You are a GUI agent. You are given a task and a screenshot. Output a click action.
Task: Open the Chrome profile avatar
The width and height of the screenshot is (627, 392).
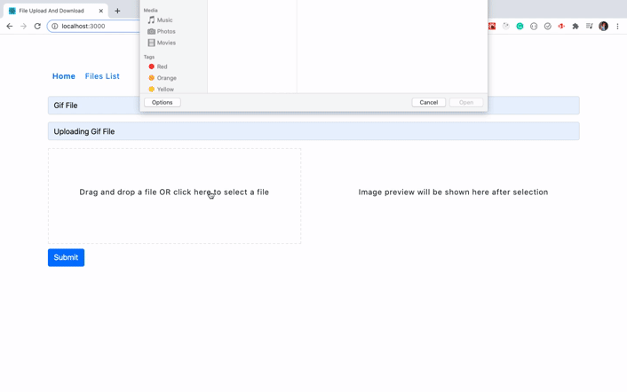point(603,27)
